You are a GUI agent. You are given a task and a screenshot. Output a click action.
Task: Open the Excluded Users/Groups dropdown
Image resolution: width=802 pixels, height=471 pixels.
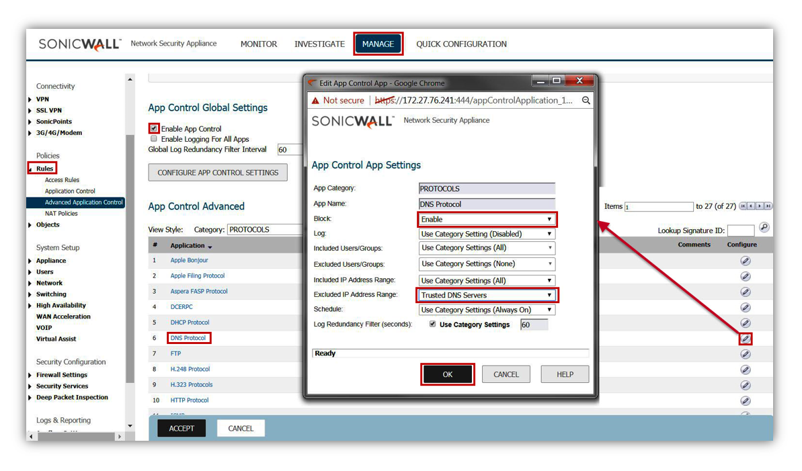click(487, 264)
